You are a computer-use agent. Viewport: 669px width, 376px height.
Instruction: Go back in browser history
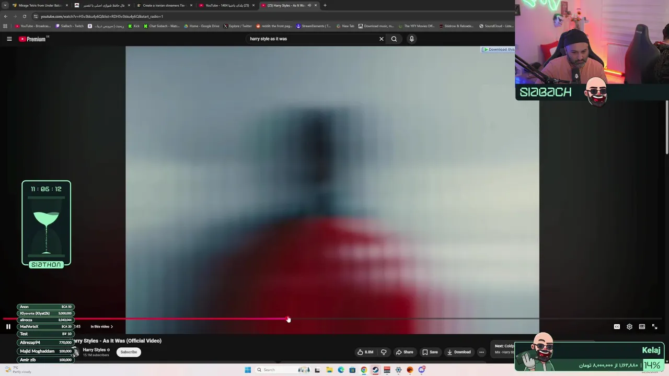(5, 16)
